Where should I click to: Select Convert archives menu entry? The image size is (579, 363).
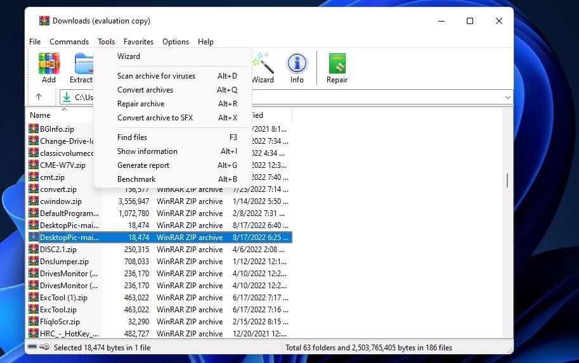[x=173, y=90]
